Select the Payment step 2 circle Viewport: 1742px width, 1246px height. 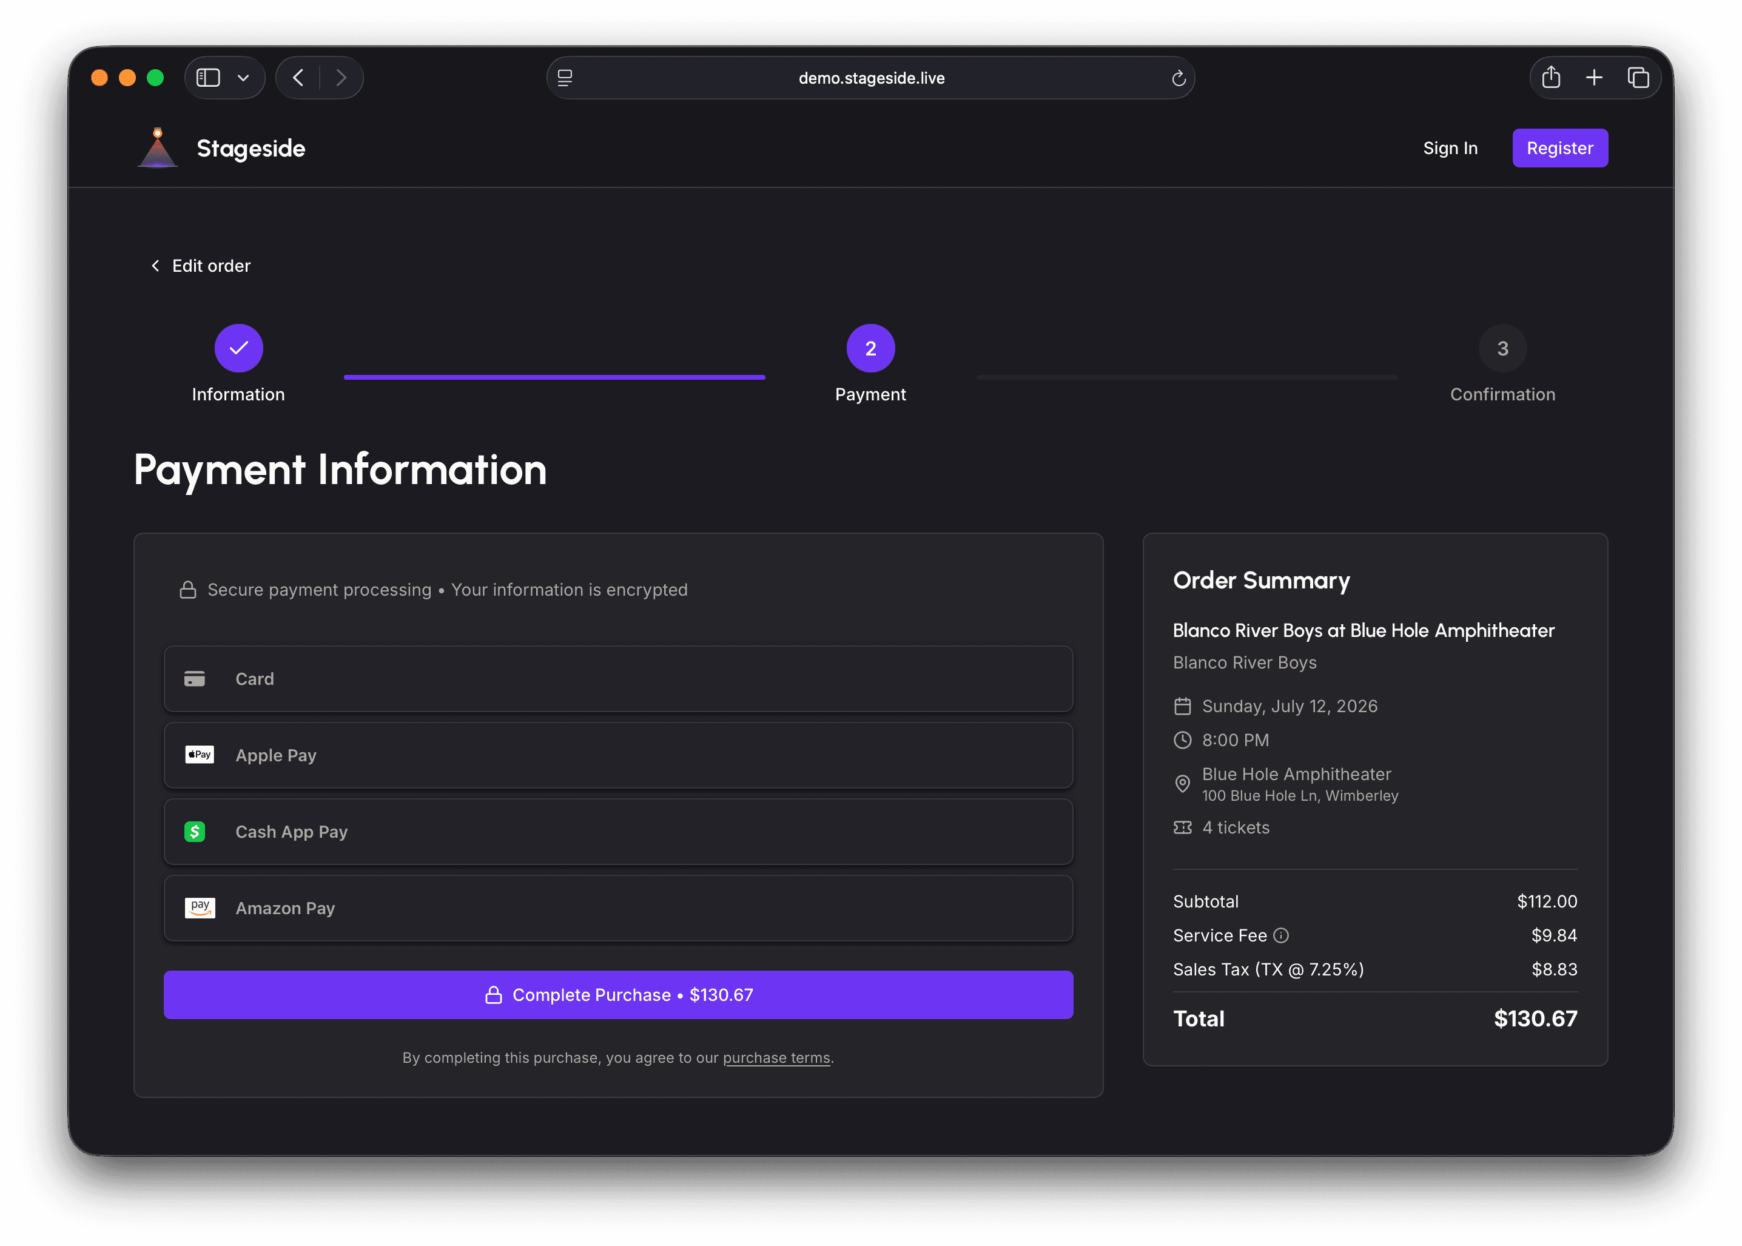(870, 348)
